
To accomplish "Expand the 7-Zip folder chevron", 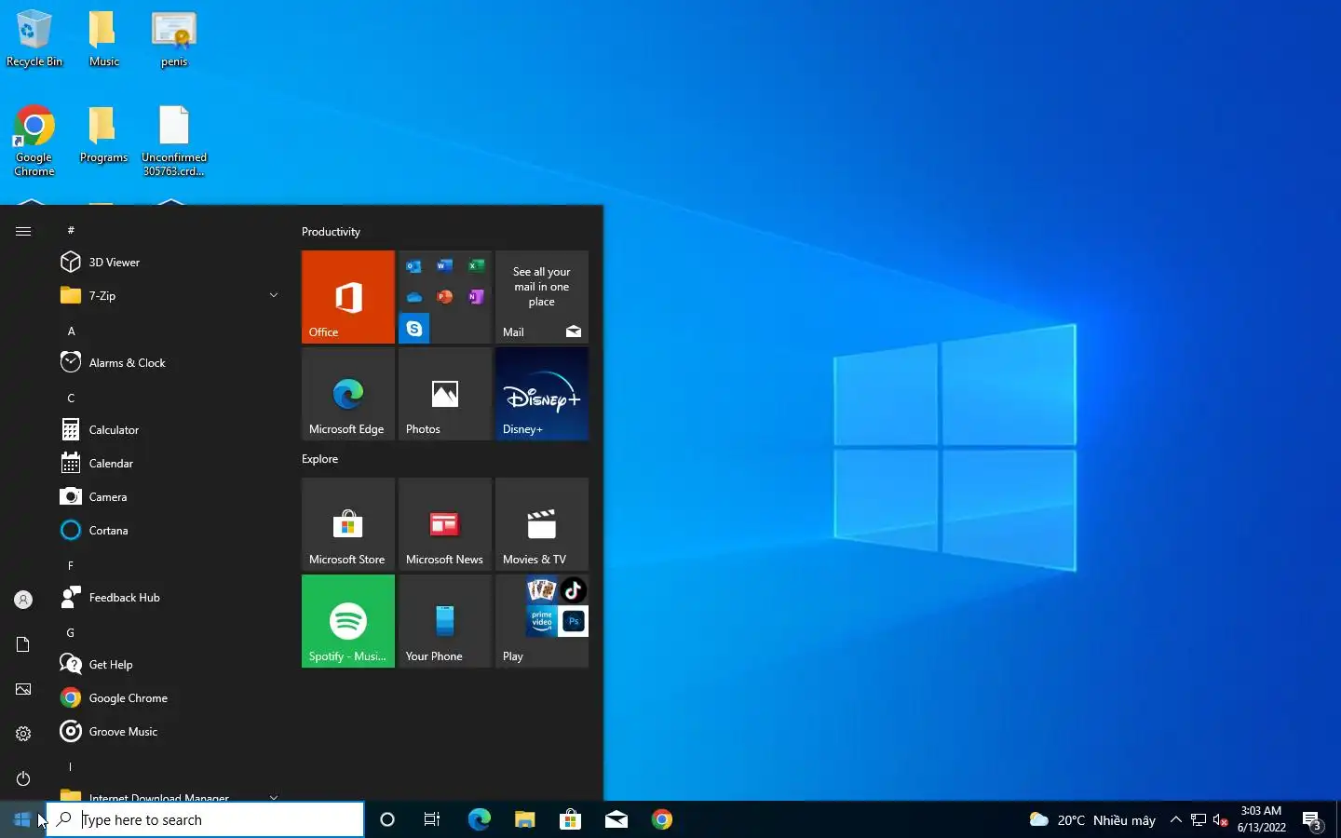I will coord(274,295).
